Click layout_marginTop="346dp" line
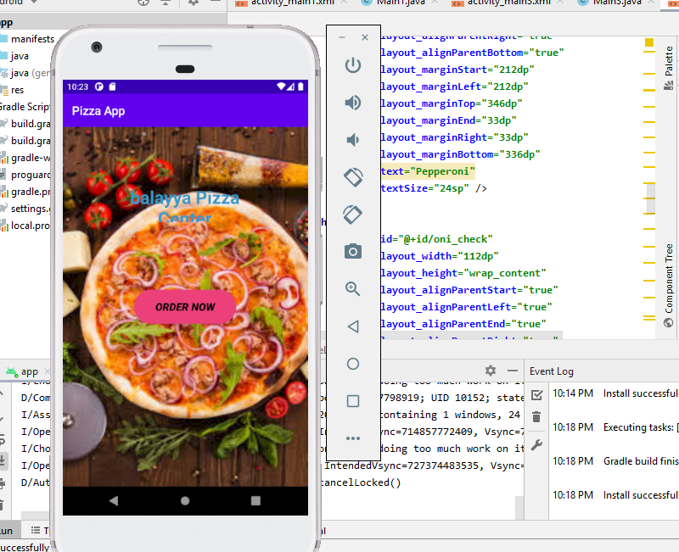This screenshot has height=552, width=679. [x=452, y=103]
